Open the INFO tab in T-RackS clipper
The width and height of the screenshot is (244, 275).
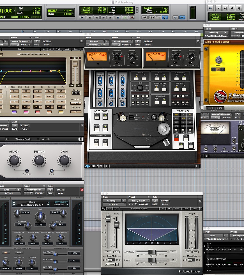(x=211, y=108)
